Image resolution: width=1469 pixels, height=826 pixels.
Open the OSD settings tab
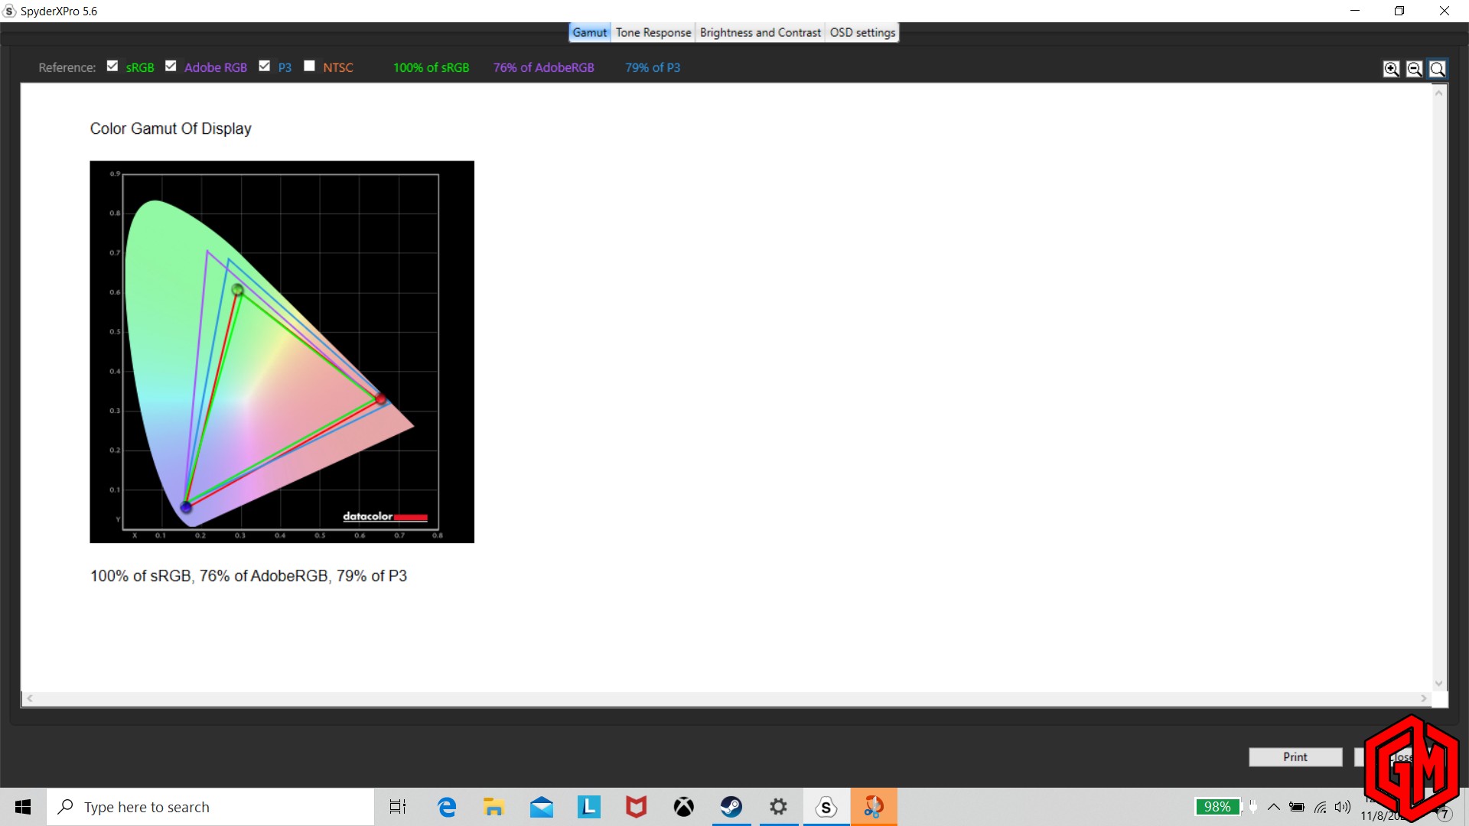coord(862,32)
